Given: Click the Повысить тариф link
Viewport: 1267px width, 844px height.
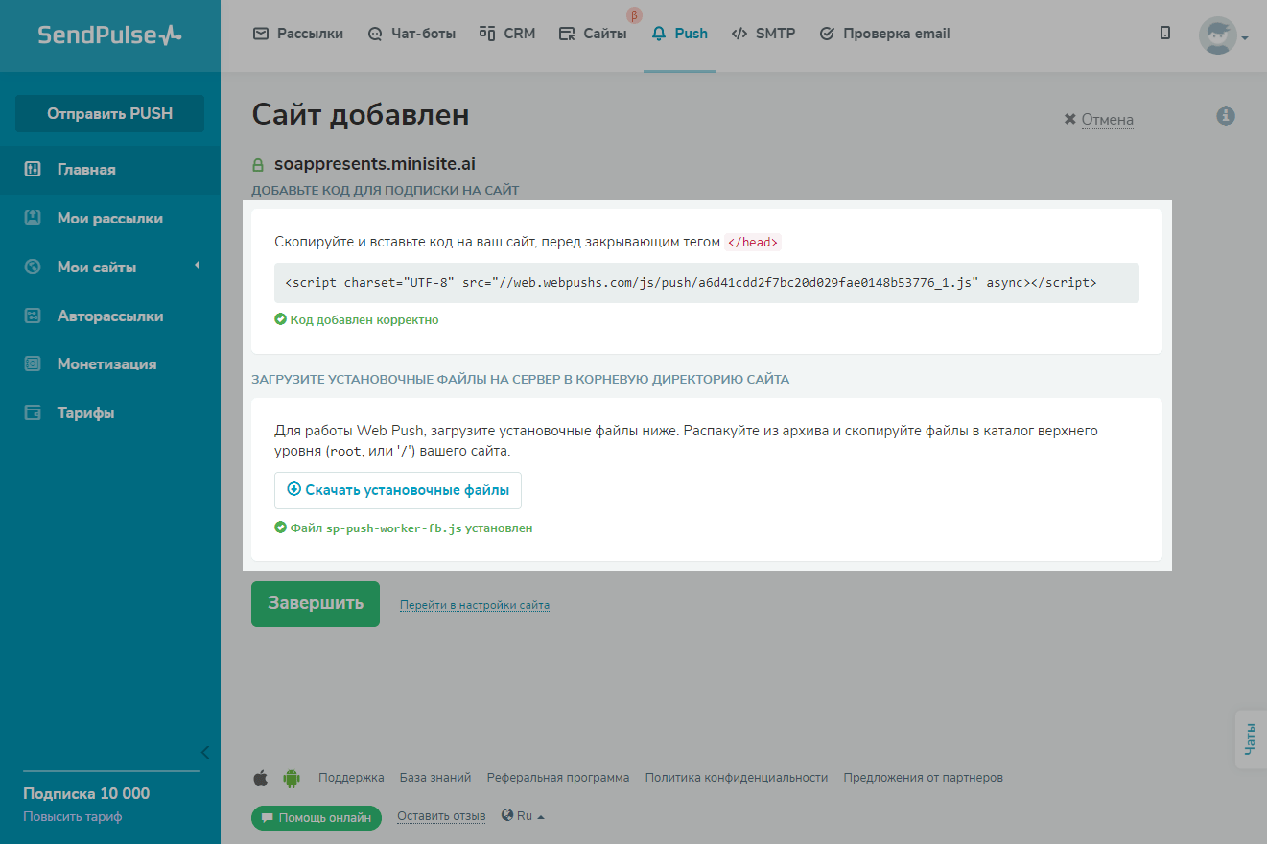Looking at the screenshot, I should 73,817.
